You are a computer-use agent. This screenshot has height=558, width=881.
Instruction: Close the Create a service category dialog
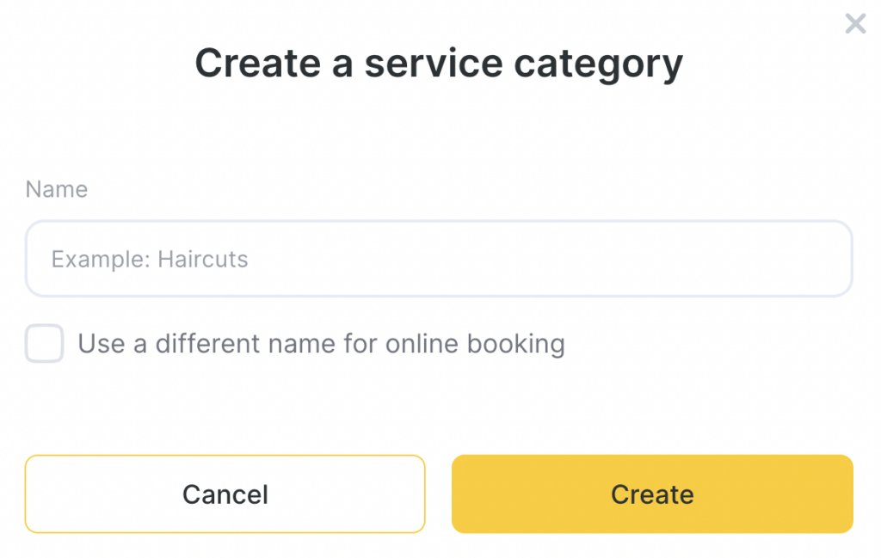click(x=855, y=24)
